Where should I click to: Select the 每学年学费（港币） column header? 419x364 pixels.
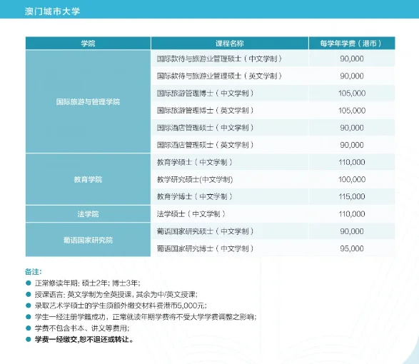point(352,44)
